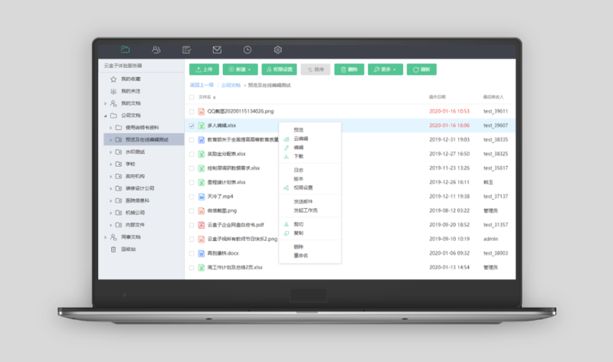Click the PDF icon of 云盒子企业网盘白皮书.pdf
This screenshot has width=613, height=362.
(202, 225)
